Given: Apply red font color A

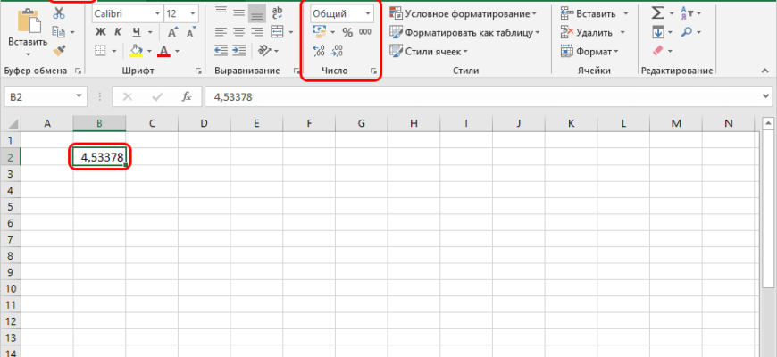Looking at the screenshot, I should click(163, 51).
